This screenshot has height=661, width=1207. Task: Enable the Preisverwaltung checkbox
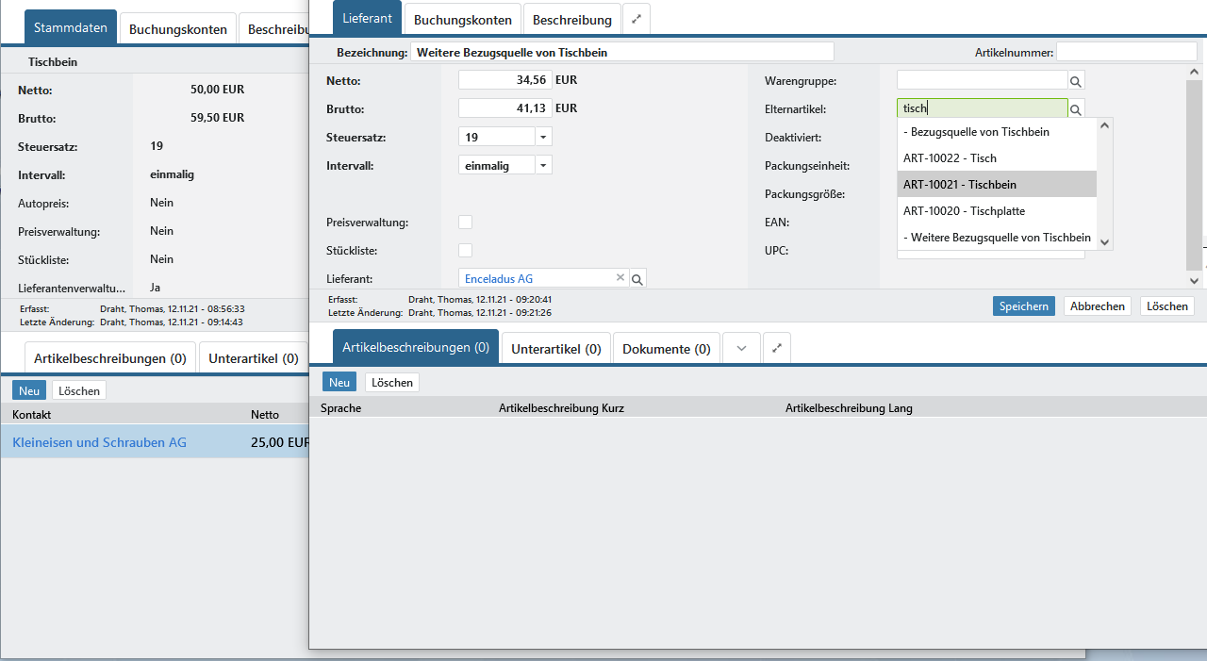pos(465,223)
